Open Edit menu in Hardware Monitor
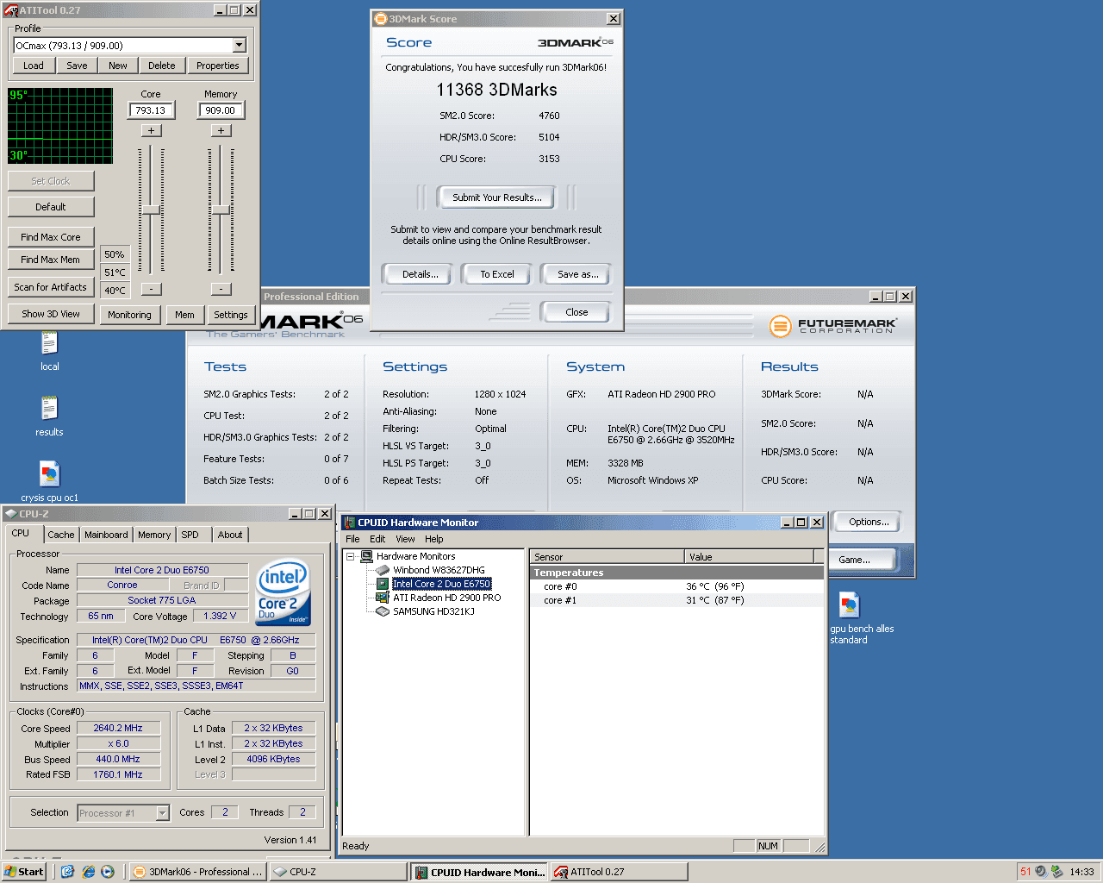 click(x=377, y=539)
